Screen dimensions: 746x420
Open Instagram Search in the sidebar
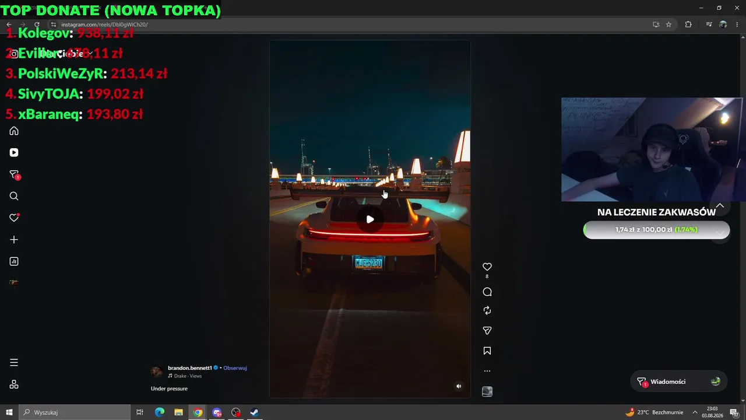(x=14, y=196)
